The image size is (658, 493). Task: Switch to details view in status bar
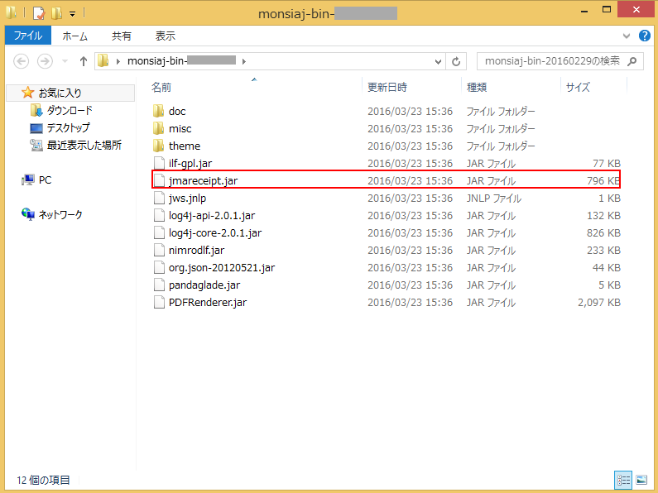pos(623,480)
